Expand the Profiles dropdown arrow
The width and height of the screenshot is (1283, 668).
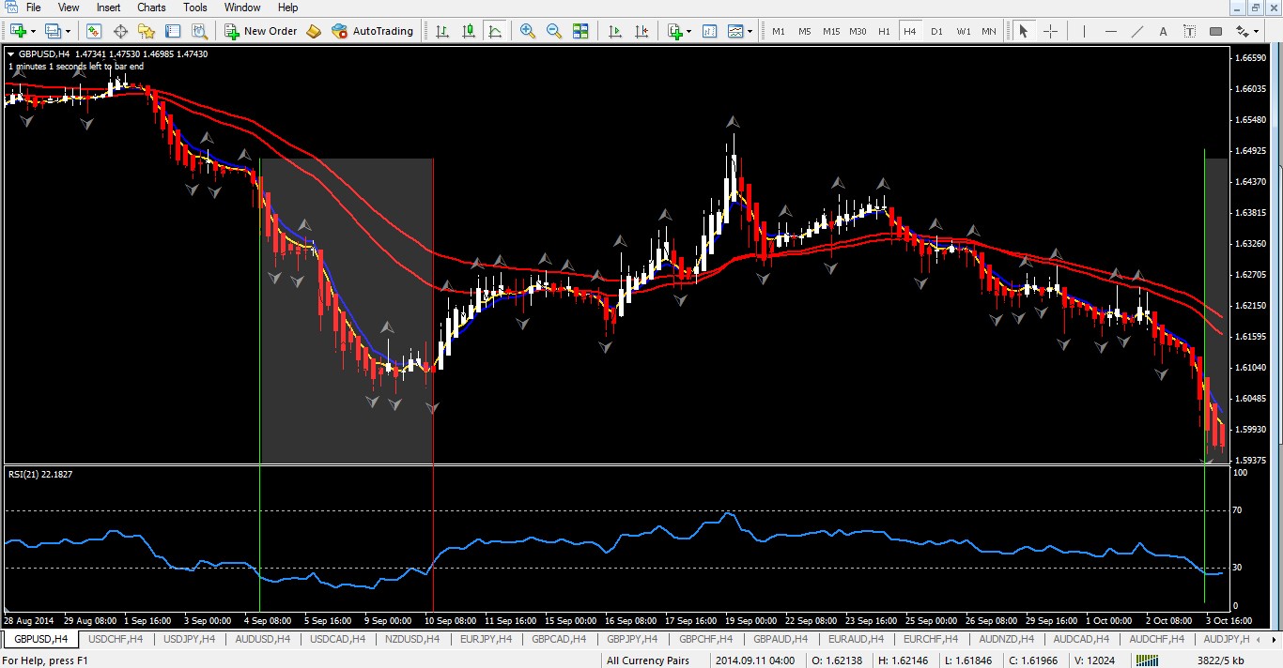tap(68, 31)
